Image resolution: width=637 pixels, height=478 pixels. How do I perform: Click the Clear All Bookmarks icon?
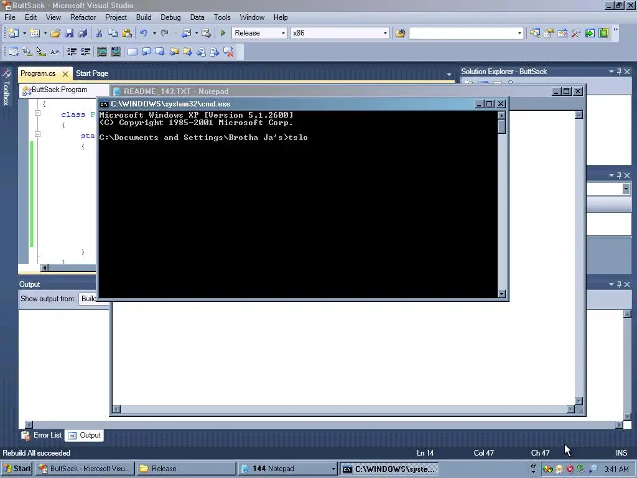(229, 52)
